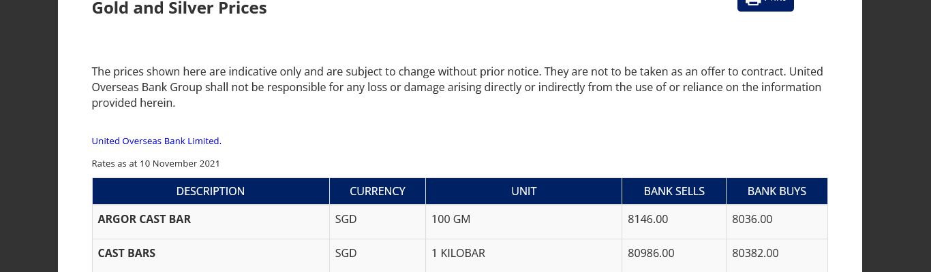Click the SGD currency cell for ARGOR CAST BAR
Screen dimensions: 931x272
coord(346,220)
